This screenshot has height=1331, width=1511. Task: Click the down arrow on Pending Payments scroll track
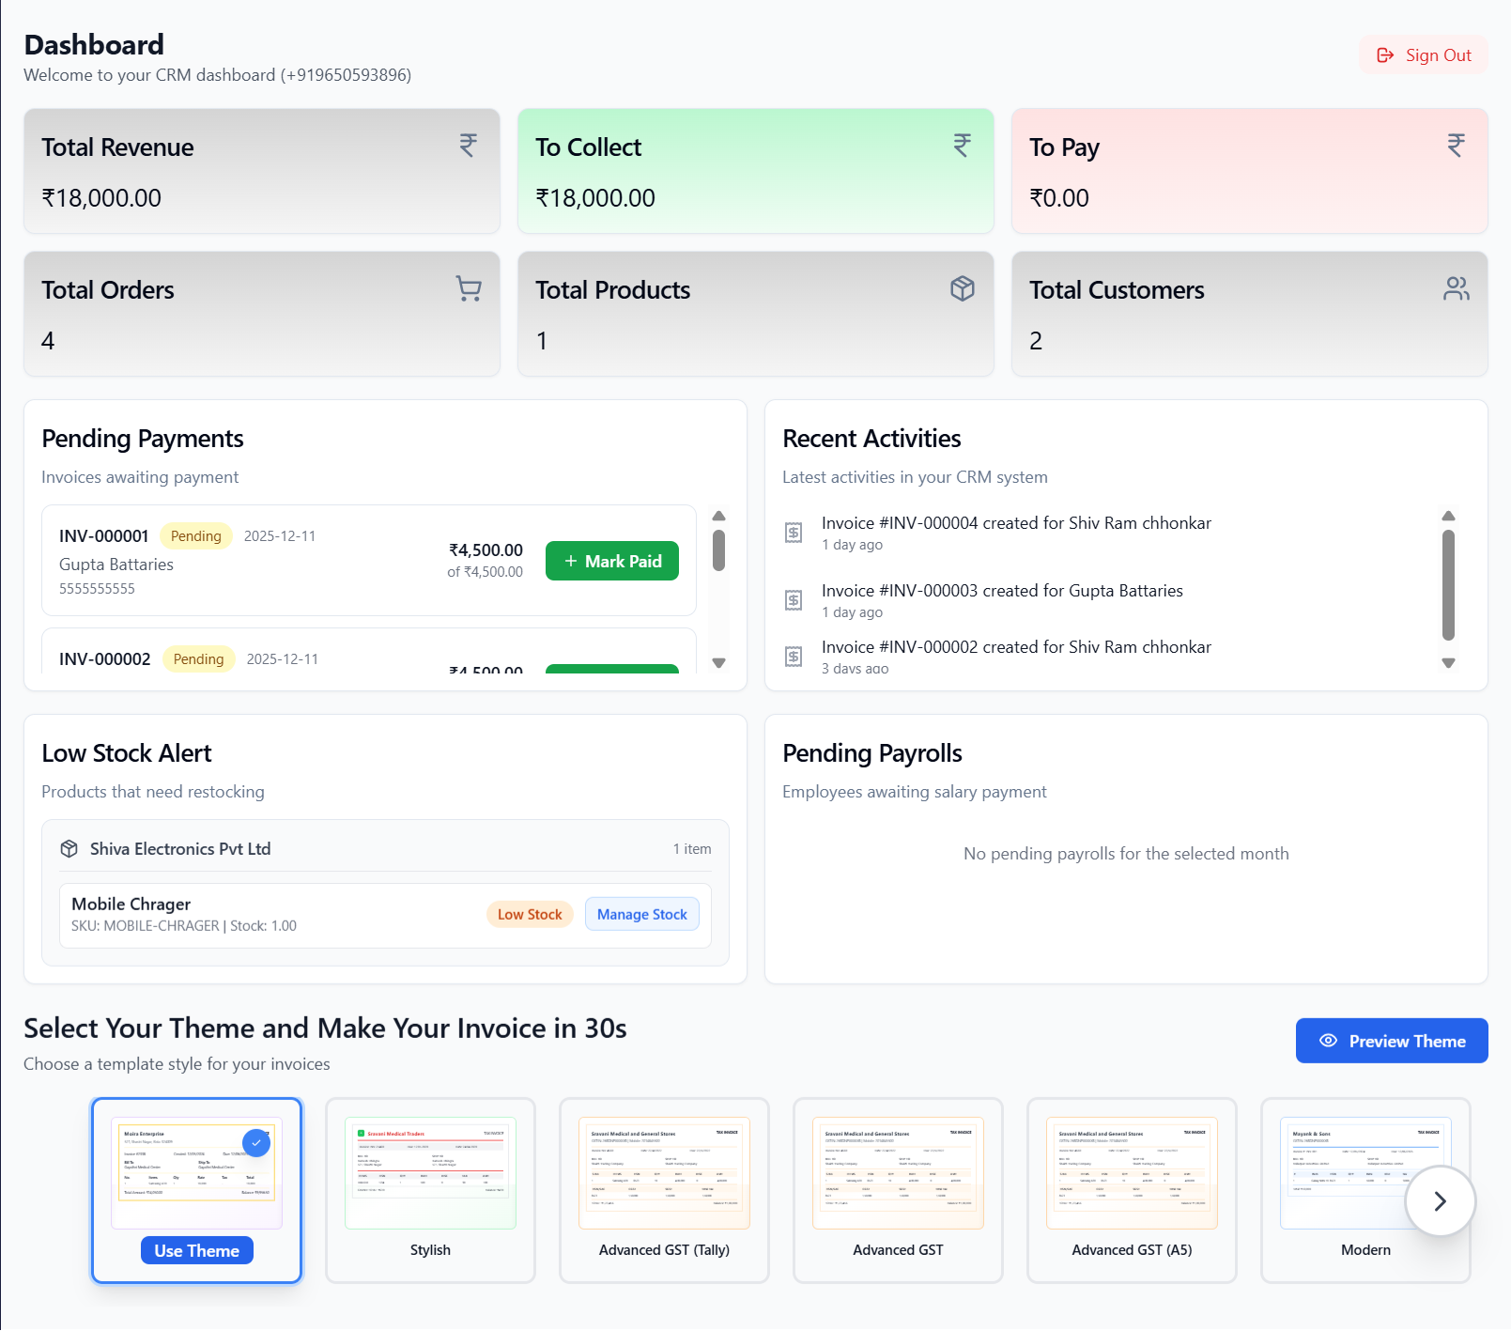pos(718,663)
